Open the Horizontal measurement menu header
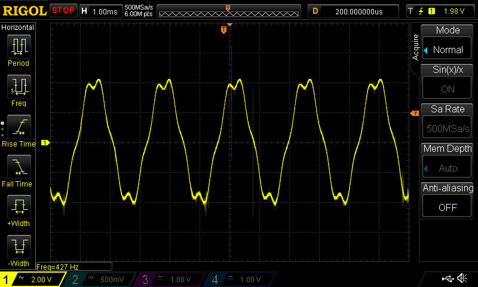 (18, 28)
